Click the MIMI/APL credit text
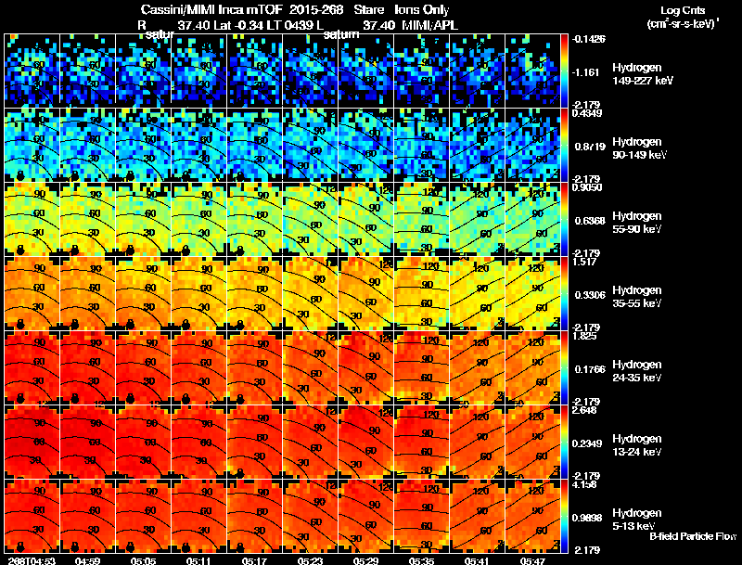 [429, 25]
